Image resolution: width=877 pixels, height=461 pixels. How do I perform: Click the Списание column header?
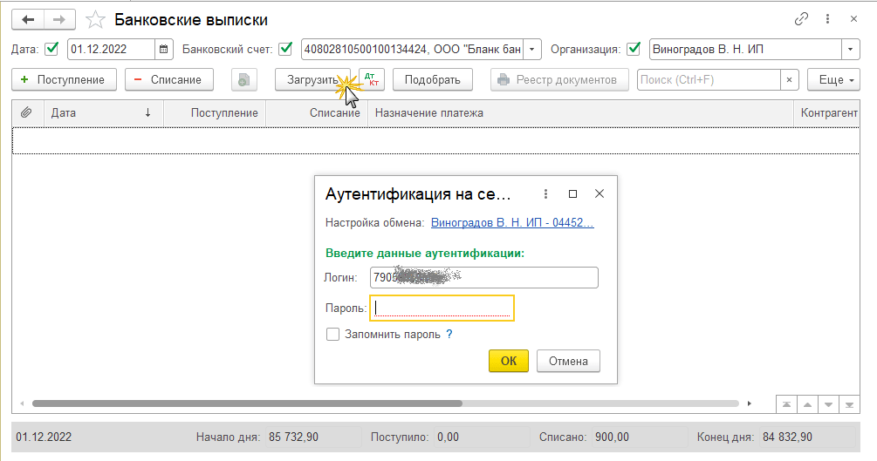[317, 113]
